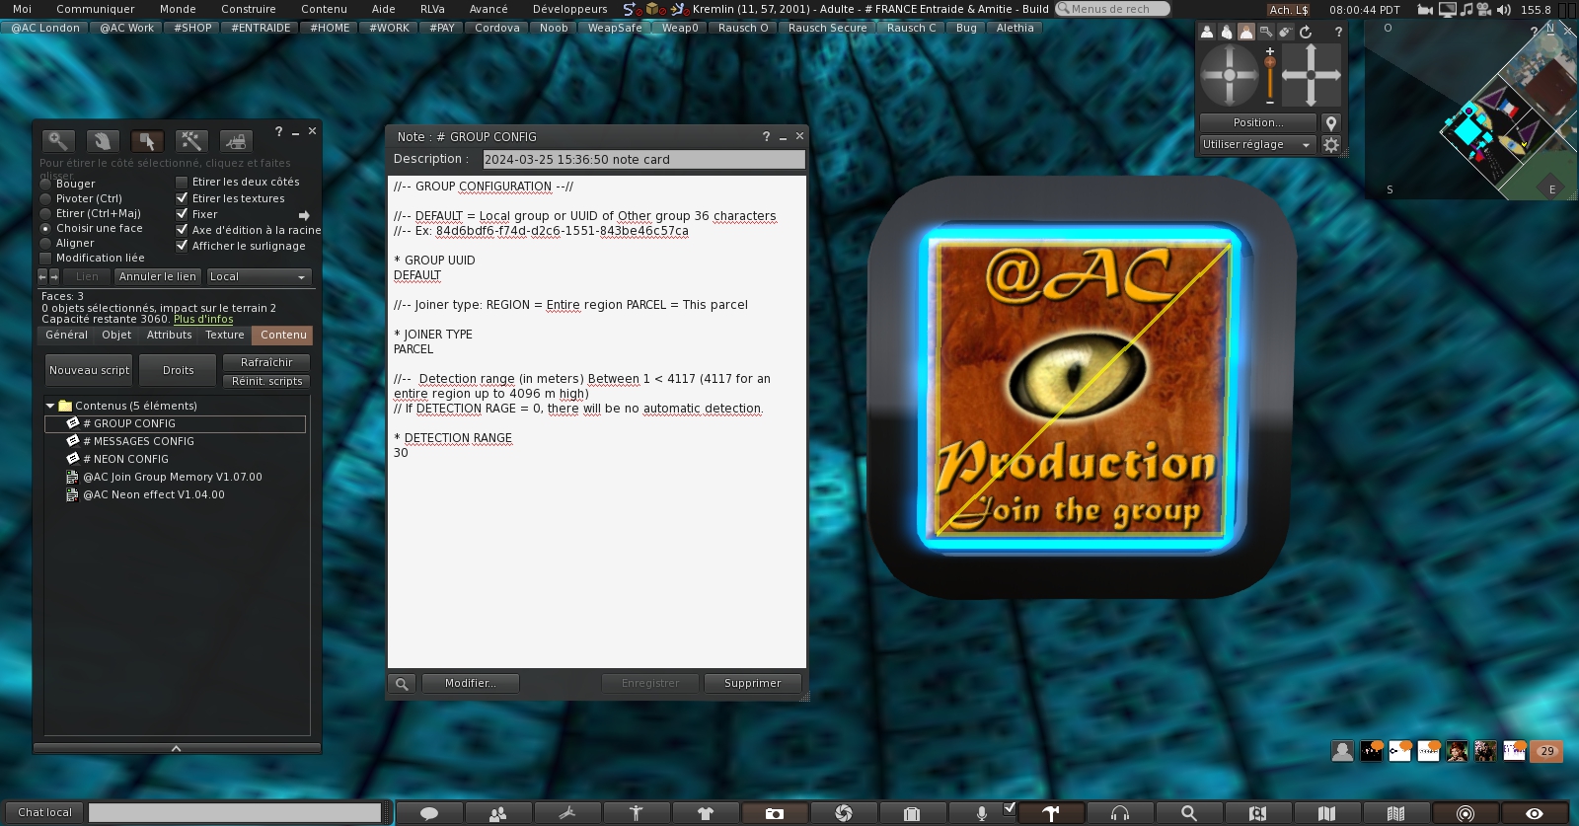Open the 'Construire' menu
This screenshot has width=1579, height=826.
pos(248,9)
